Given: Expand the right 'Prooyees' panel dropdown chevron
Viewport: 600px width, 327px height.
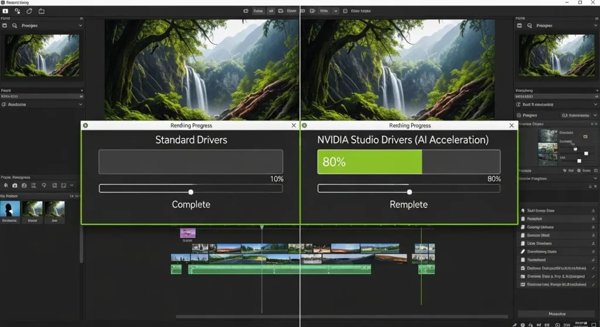Looking at the screenshot, I should (x=595, y=26).
